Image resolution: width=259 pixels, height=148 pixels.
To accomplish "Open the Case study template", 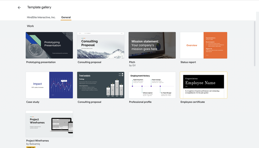I will pyautogui.click(x=49, y=85).
